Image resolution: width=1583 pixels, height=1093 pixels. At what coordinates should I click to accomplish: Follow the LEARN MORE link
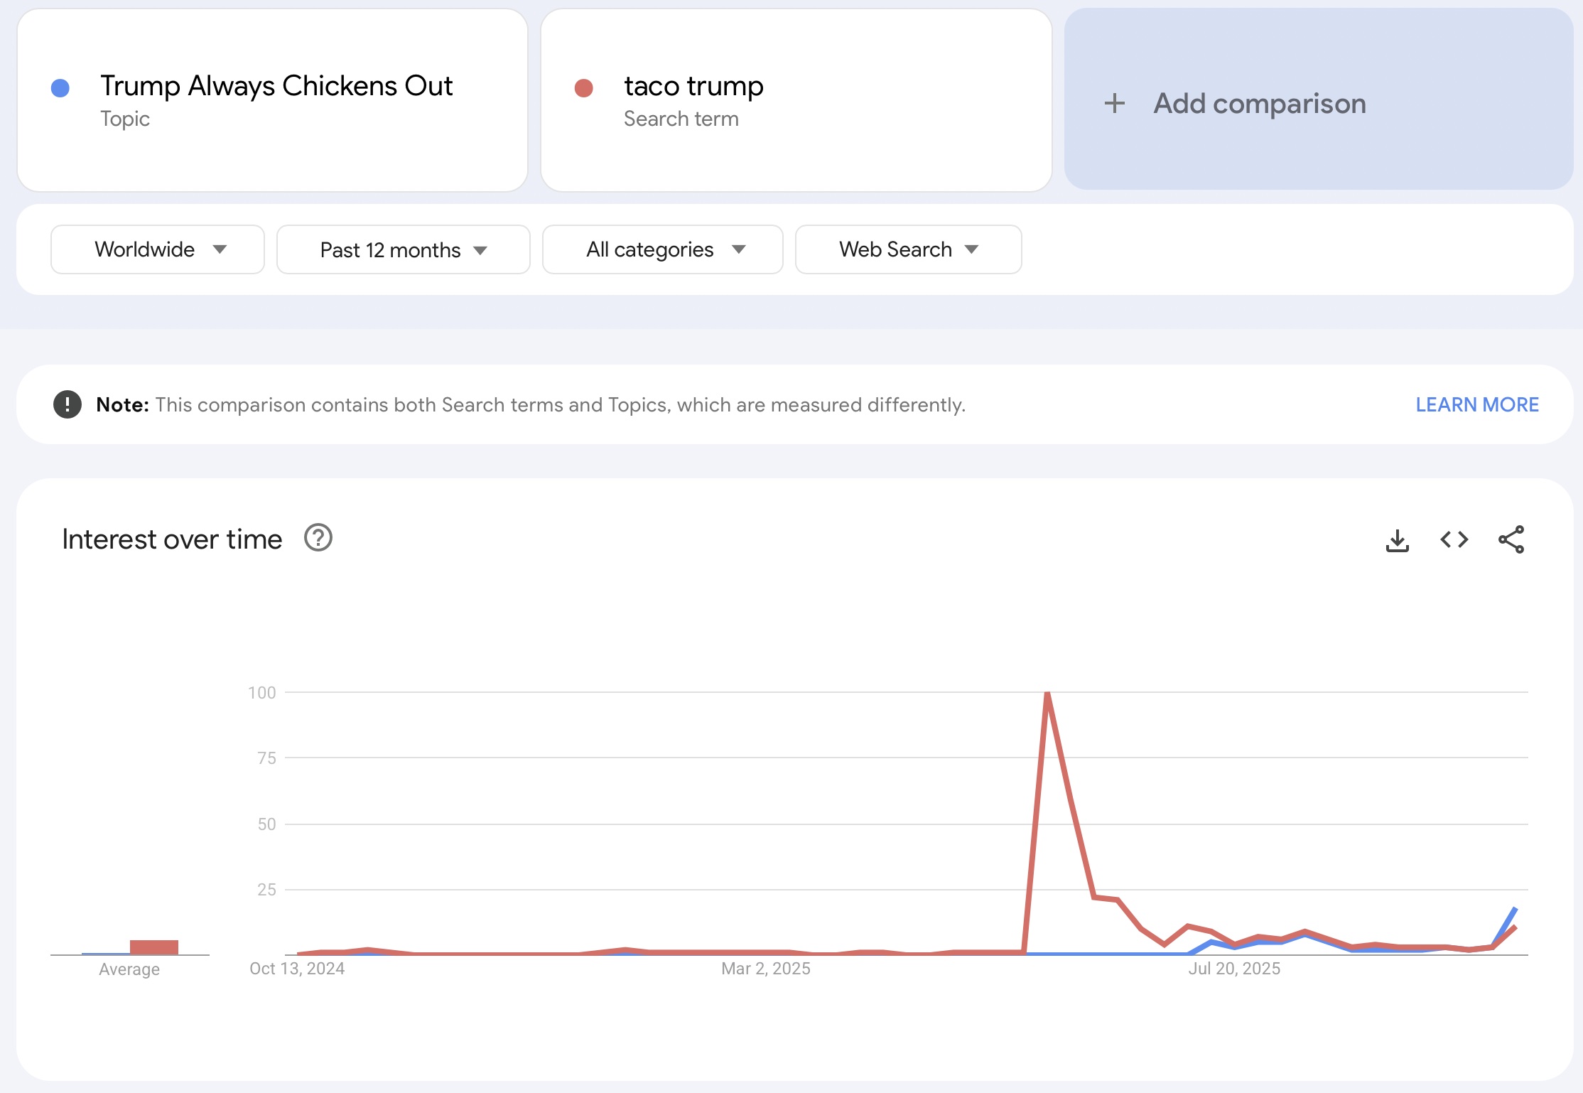[1476, 404]
